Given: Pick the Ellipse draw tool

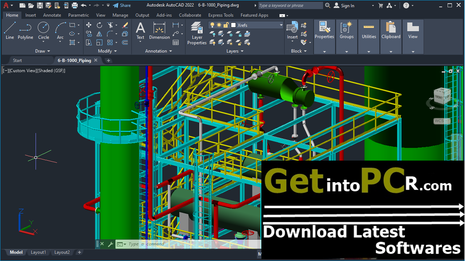Looking at the screenshot, I should (72, 34).
